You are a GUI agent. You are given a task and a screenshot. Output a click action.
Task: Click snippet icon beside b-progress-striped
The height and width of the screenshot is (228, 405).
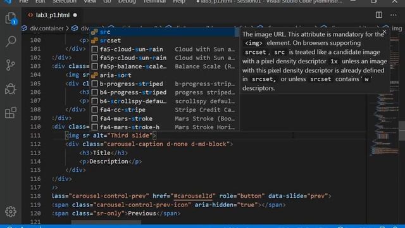pos(94,84)
